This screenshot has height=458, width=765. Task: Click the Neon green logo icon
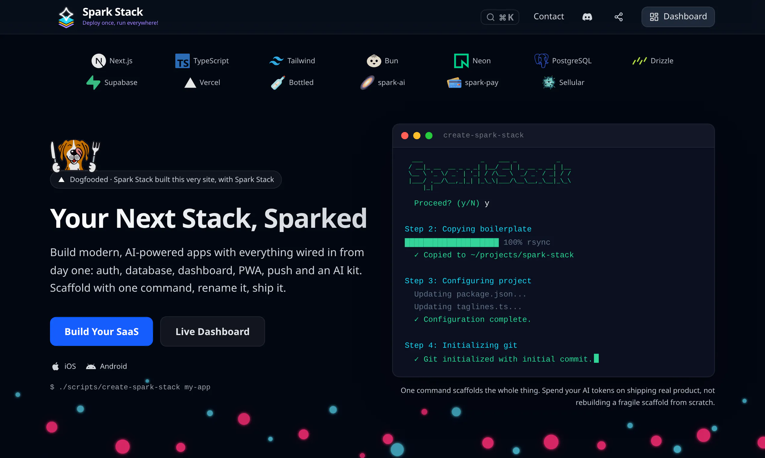461,61
